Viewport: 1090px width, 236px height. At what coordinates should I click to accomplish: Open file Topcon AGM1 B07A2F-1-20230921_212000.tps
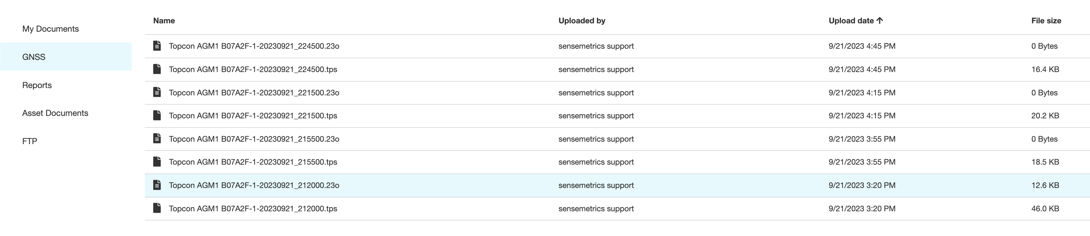[x=253, y=209]
